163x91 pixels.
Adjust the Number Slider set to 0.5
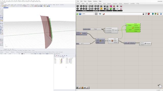pyautogui.click(x=92, y=29)
